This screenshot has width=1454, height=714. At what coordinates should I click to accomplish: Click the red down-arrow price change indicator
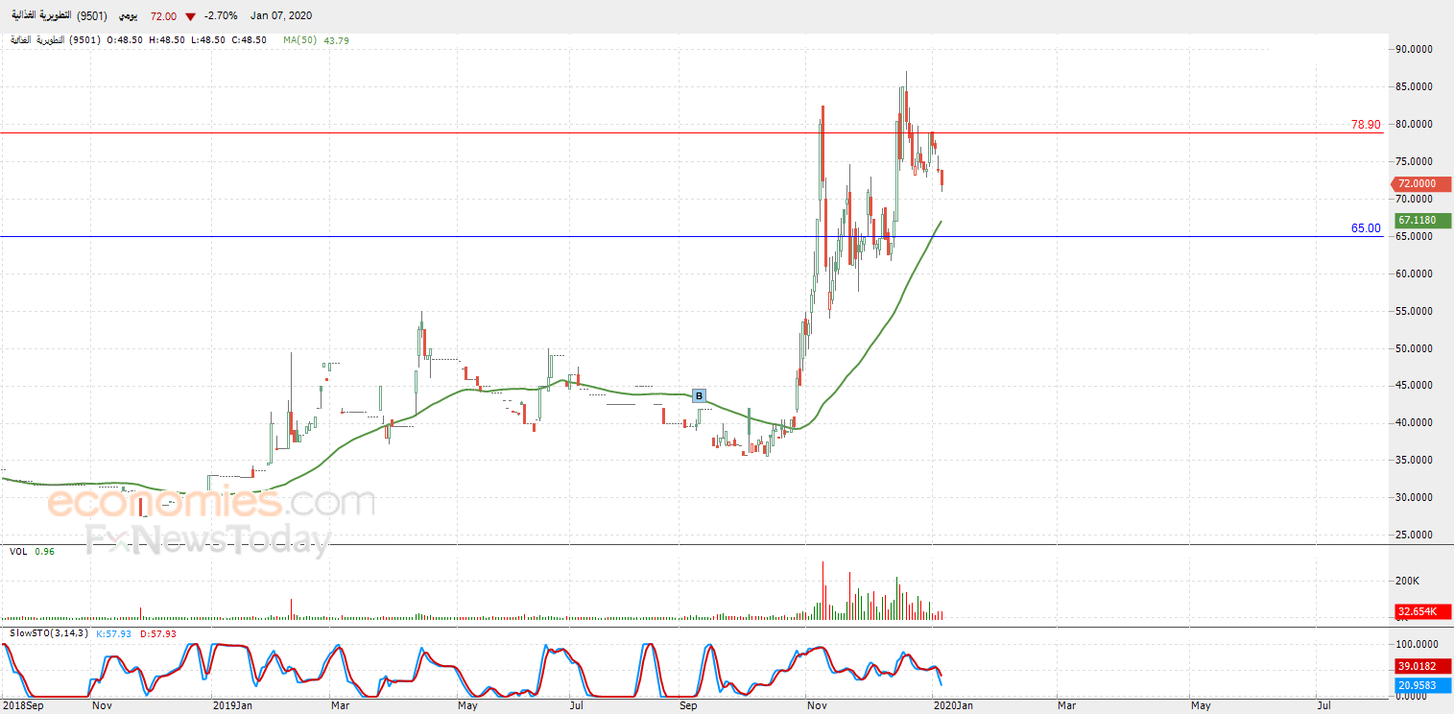pyautogui.click(x=191, y=16)
